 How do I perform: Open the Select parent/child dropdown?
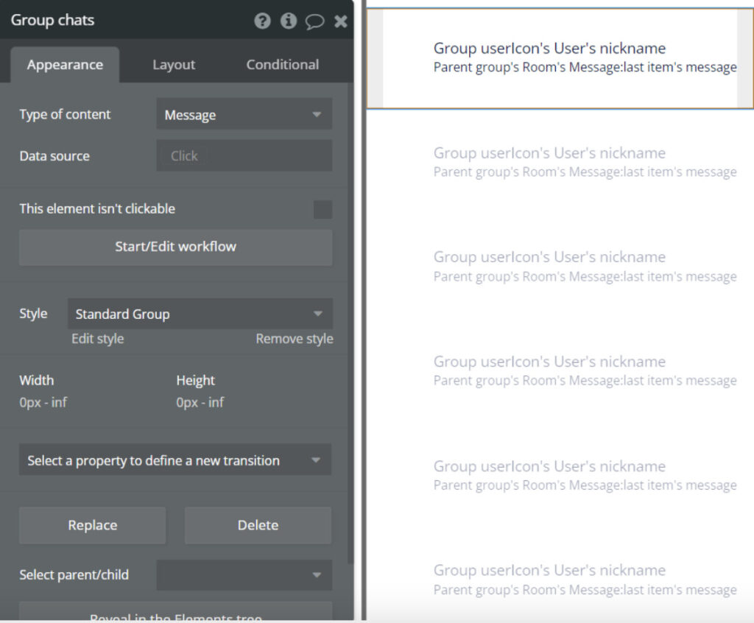(244, 575)
